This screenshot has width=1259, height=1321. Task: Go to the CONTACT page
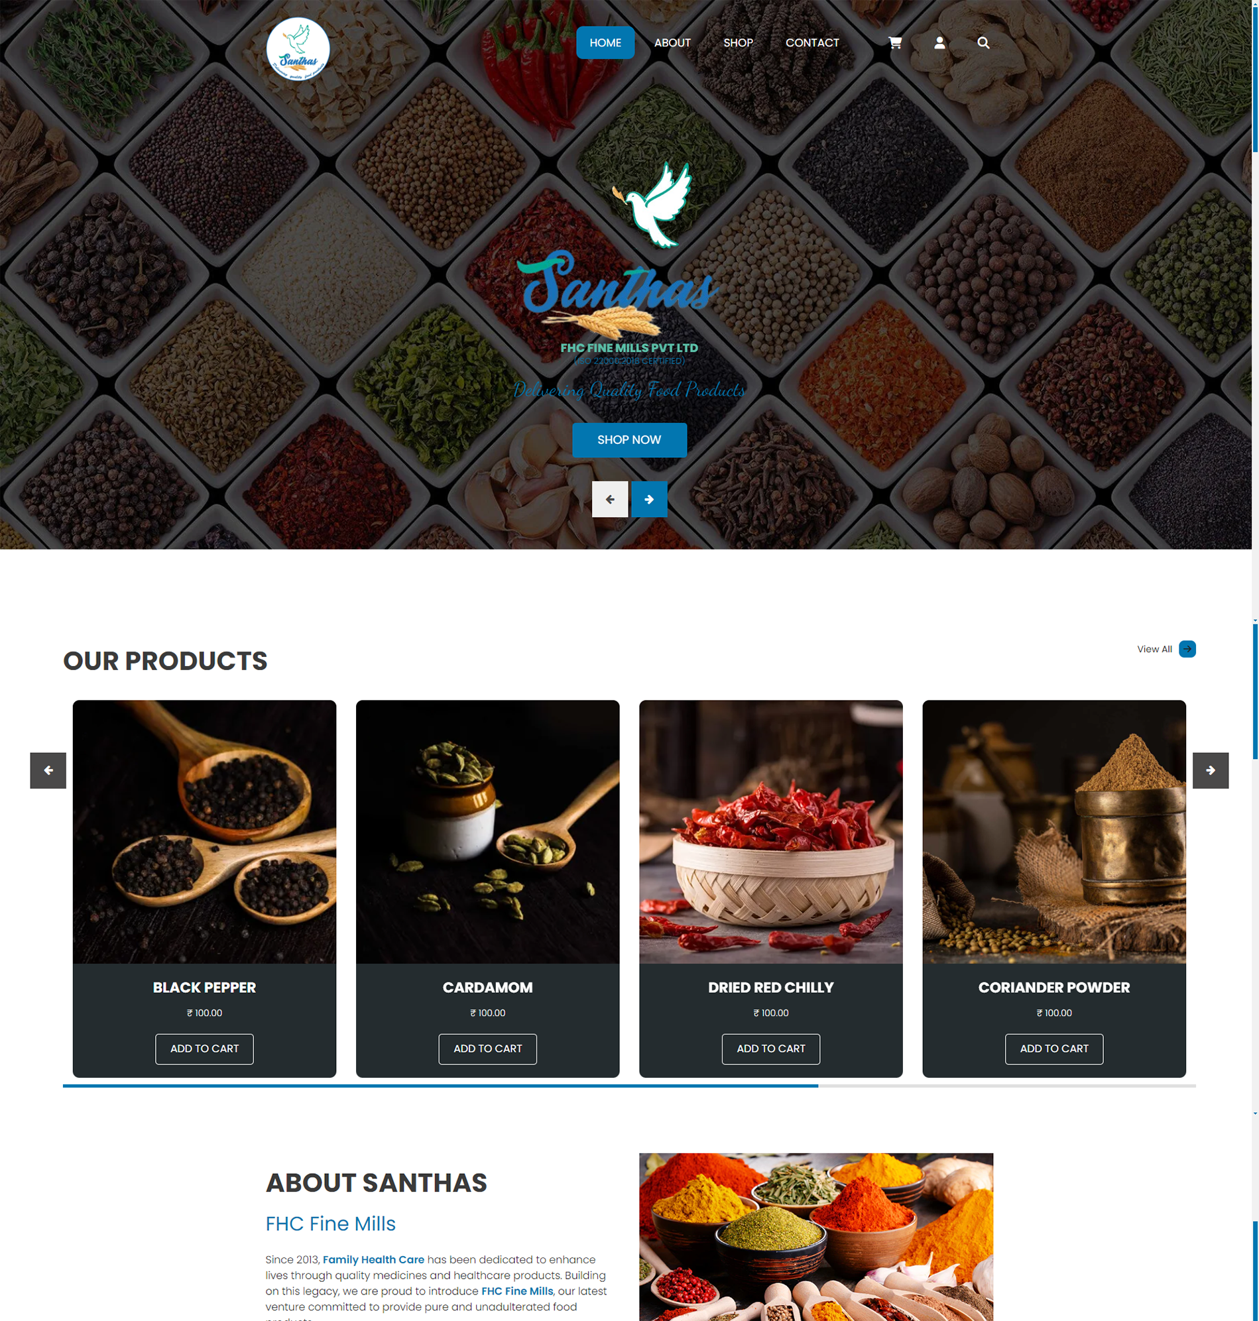(812, 43)
